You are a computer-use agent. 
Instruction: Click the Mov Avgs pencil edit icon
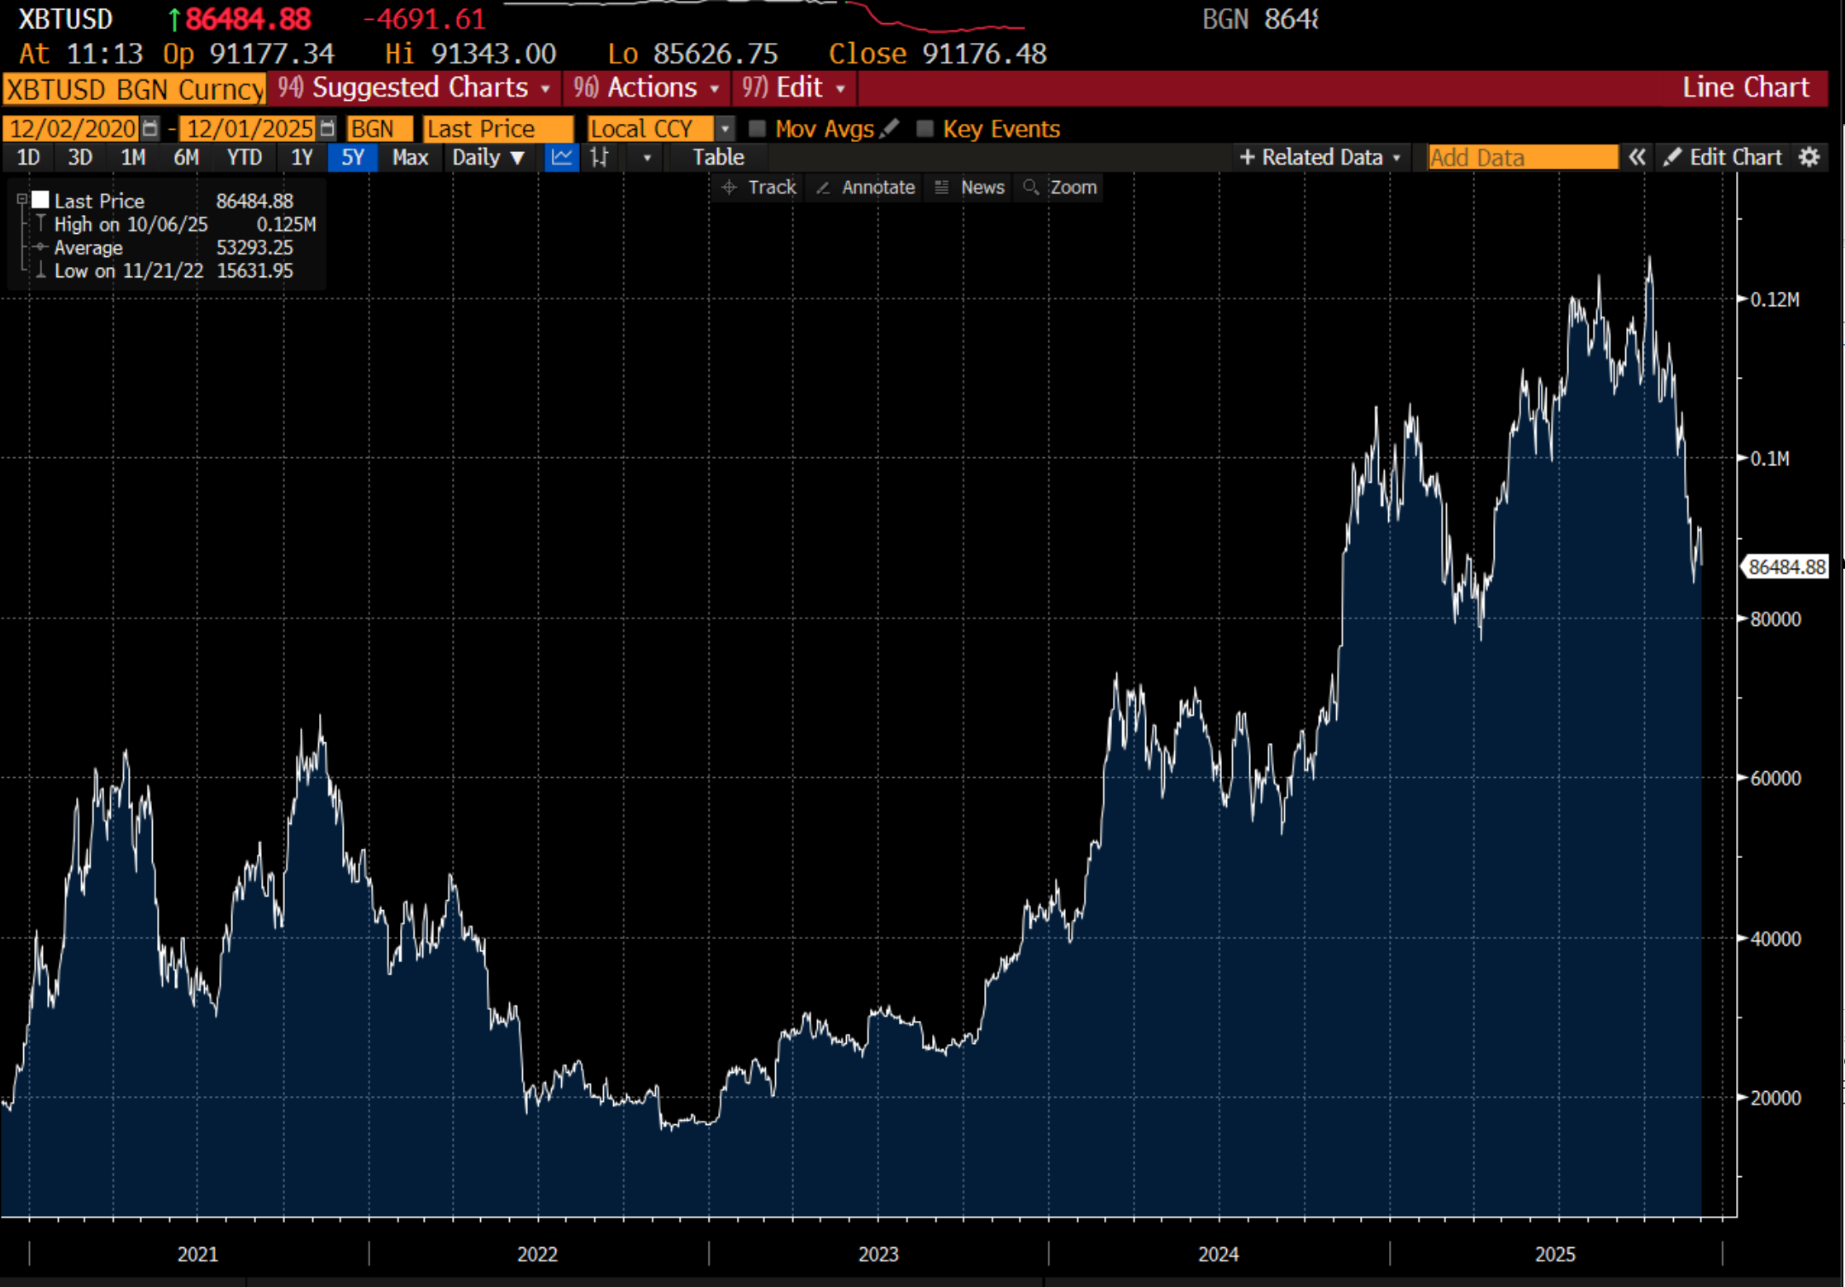coord(890,128)
